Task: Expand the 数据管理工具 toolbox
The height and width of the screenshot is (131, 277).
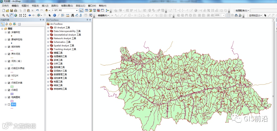Action: coord(48,74)
